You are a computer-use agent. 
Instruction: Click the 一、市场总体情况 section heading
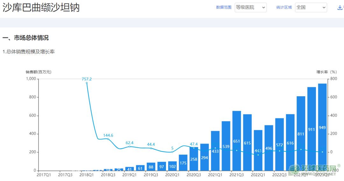25,38
